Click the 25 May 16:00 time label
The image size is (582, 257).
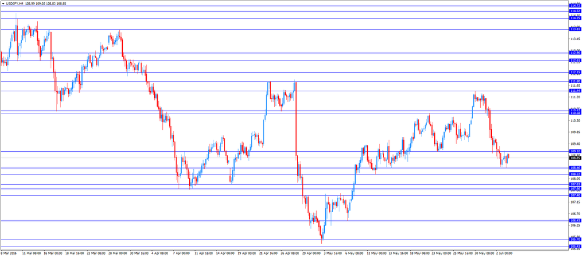pos(463,254)
